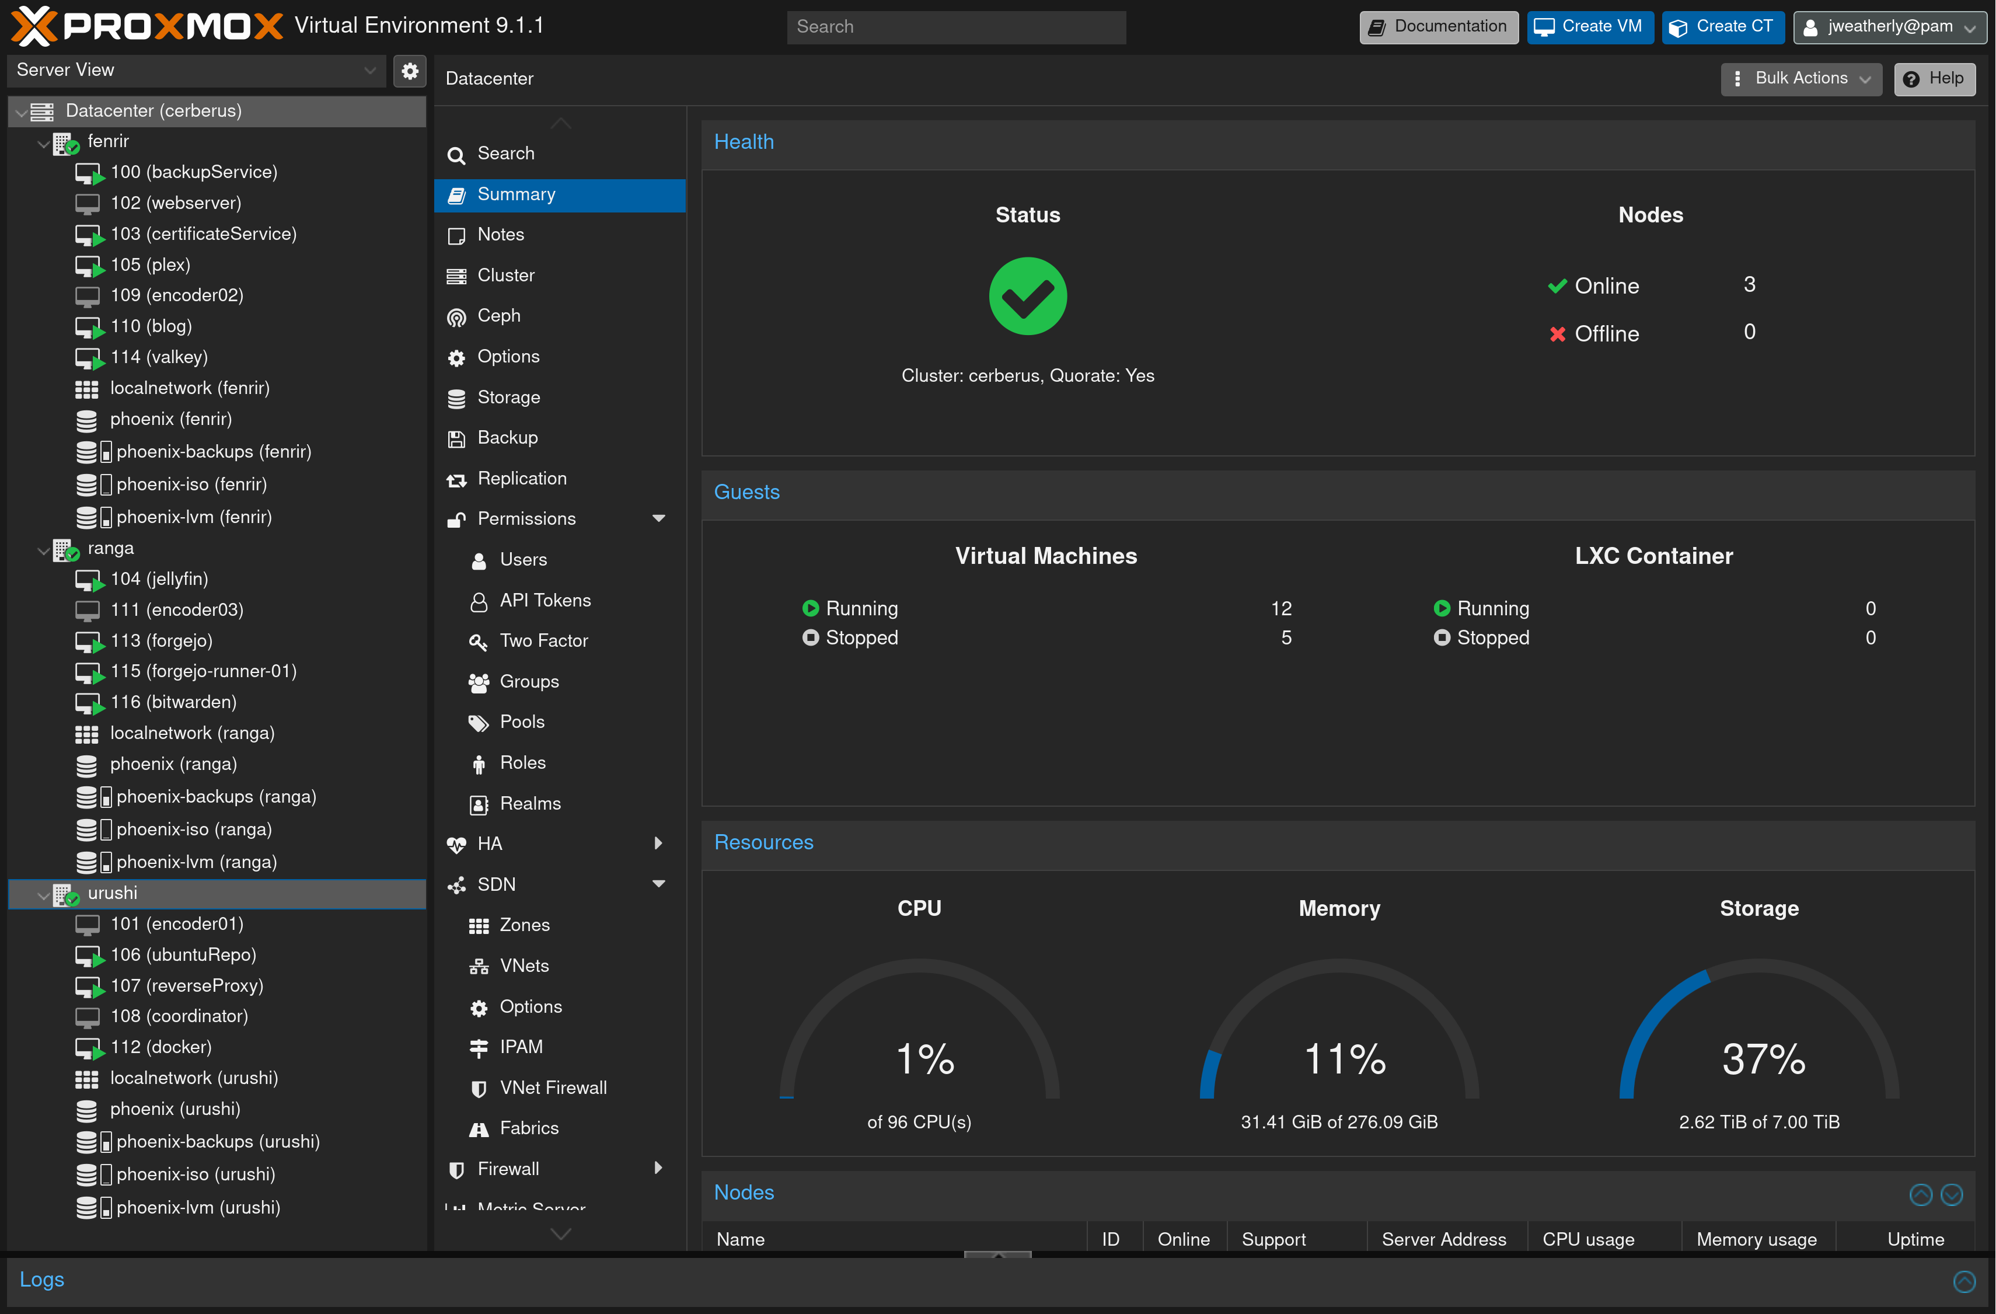Click the Two Factor key icon
This screenshot has width=1996, height=1314.
[x=478, y=642]
